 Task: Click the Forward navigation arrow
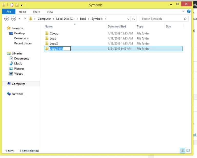point(14,19)
